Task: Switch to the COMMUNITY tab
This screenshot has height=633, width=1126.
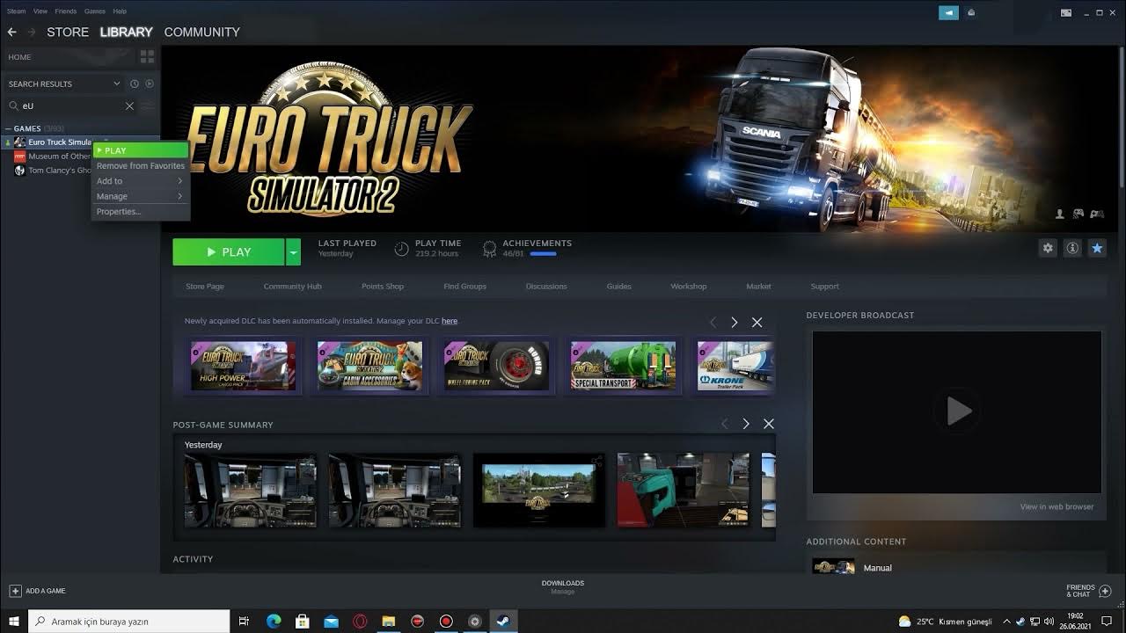Action: point(202,32)
